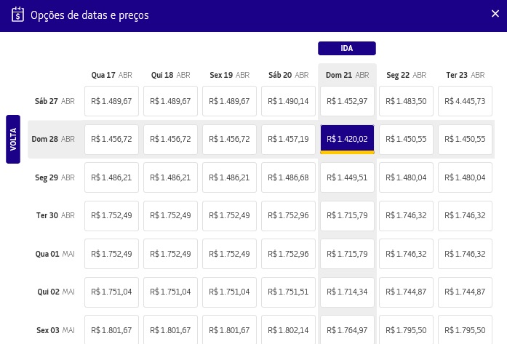Image resolution: width=507 pixels, height=344 pixels.
Task: Close the date and price options dialog
Action: click(x=495, y=13)
